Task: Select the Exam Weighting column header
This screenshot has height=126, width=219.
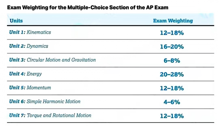Action: click(x=173, y=21)
